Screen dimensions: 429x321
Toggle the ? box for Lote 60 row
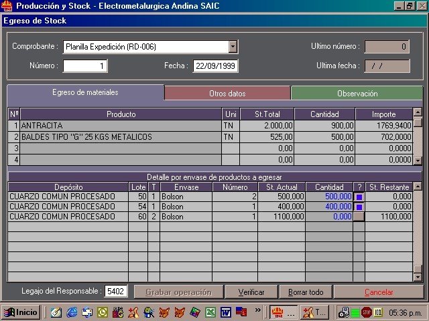click(359, 217)
